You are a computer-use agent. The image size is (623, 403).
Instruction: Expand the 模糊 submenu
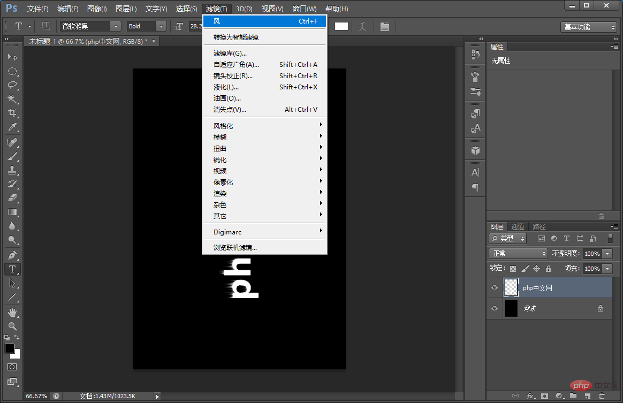(264, 137)
